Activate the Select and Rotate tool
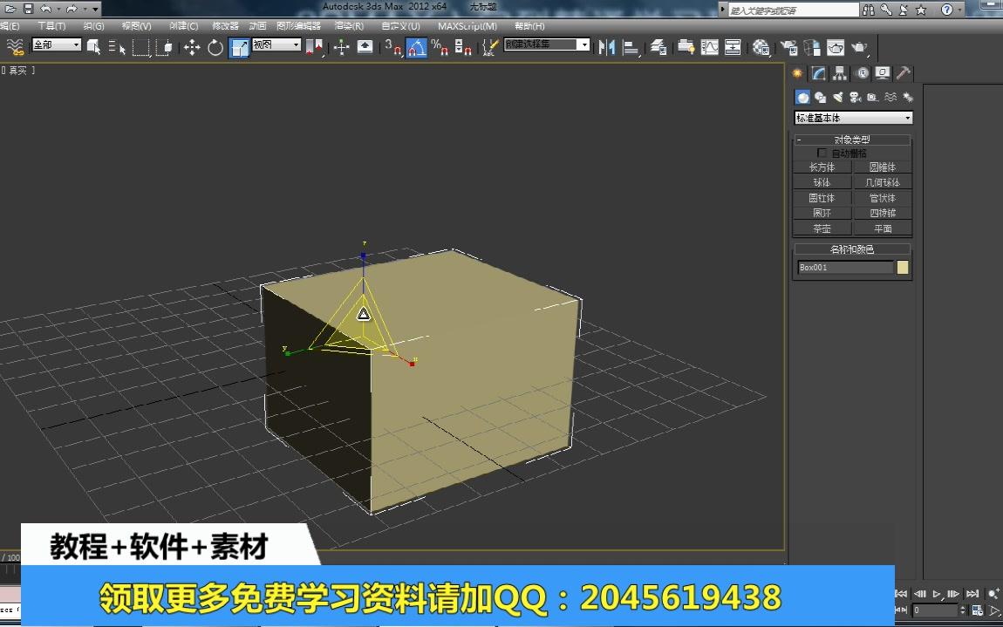This screenshot has height=627, width=1003. click(x=214, y=47)
